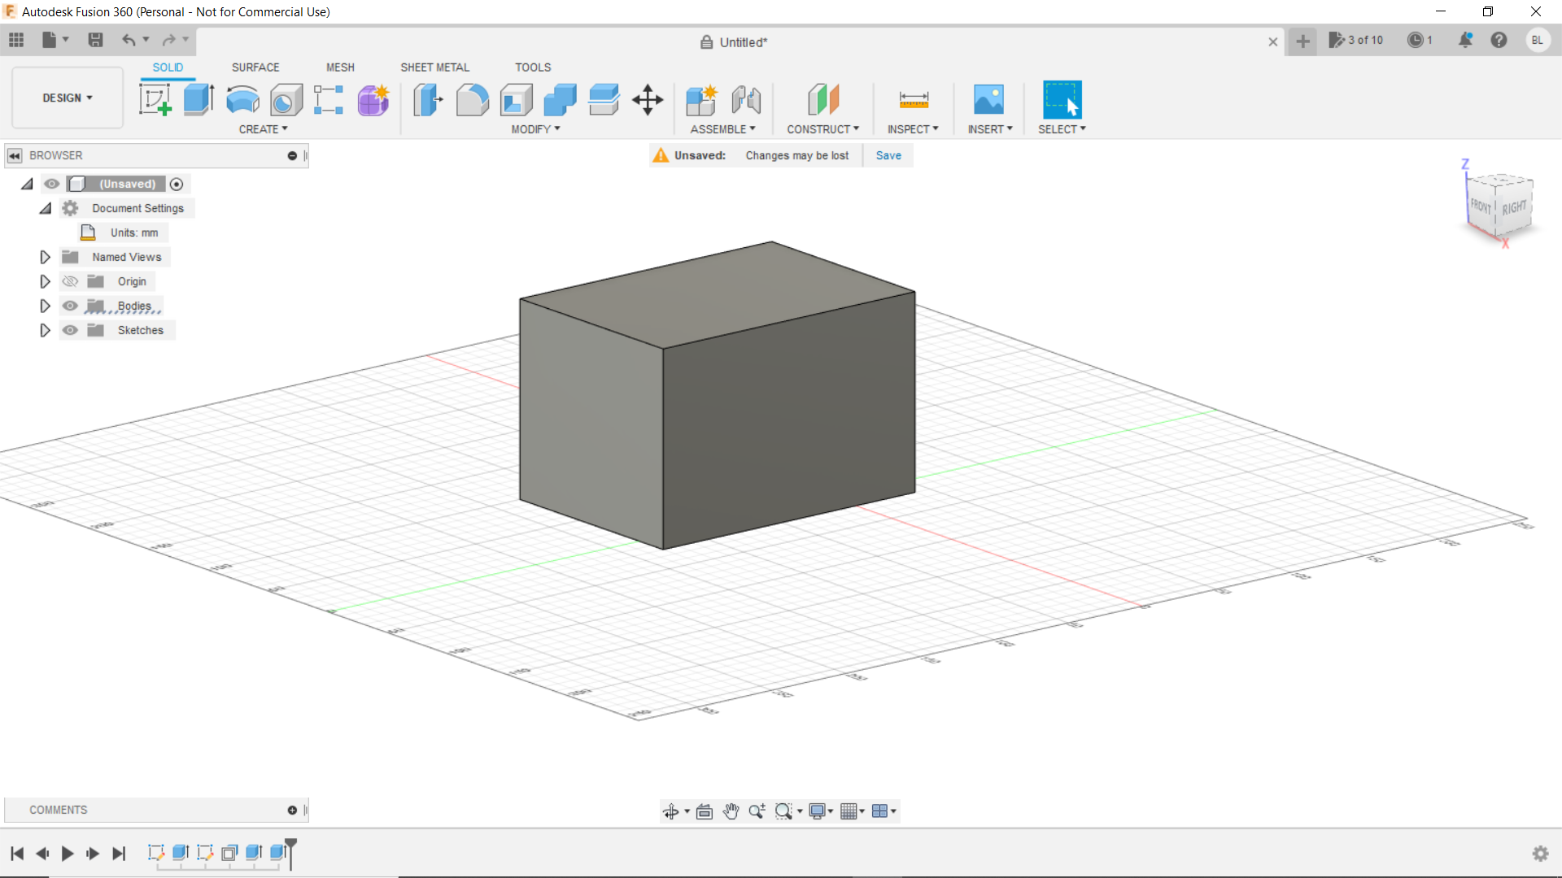1562x878 pixels.
Task: Select the Measure tool
Action: click(914, 100)
